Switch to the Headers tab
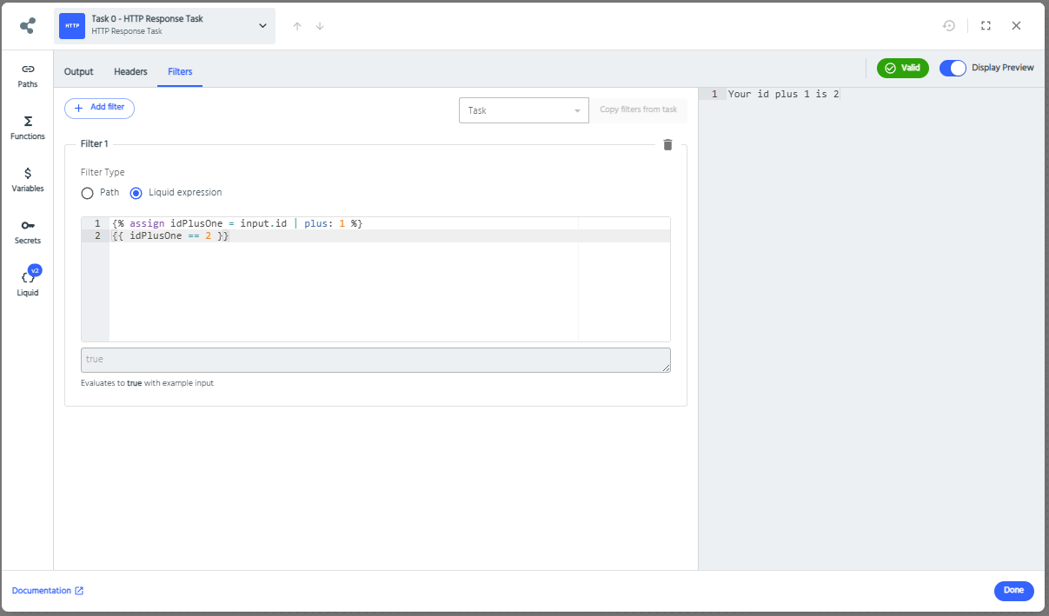This screenshot has height=616, width=1049. [130, 71]
